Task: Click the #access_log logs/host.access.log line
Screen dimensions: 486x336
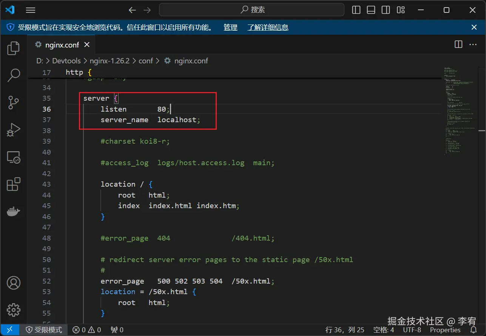Action: tap(187, 163)
